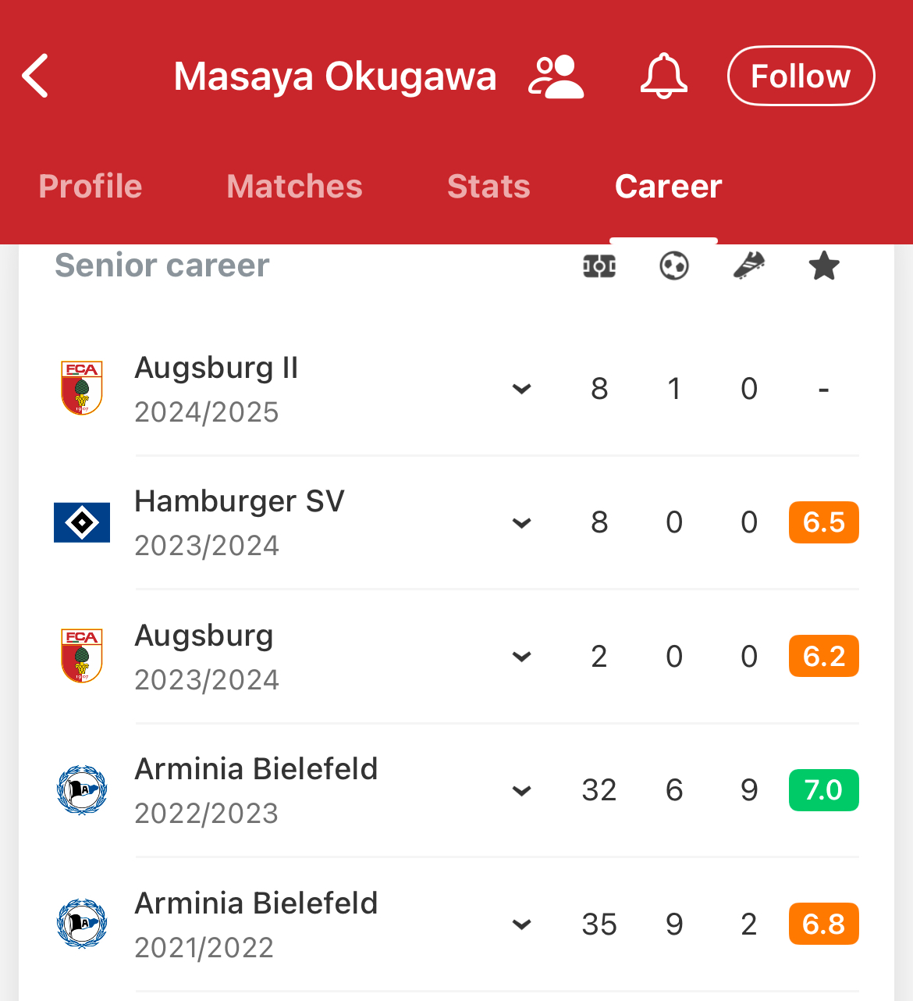This screenshot has width=913, height=1001.
Task: Expand the Augsburg II 2024/2025 row
Action: click(x=521, y=389)
